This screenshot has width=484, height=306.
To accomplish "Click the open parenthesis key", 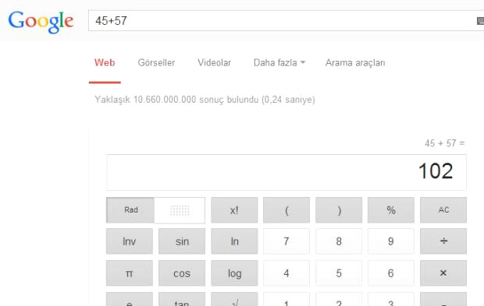I will [x=286, y=210].
